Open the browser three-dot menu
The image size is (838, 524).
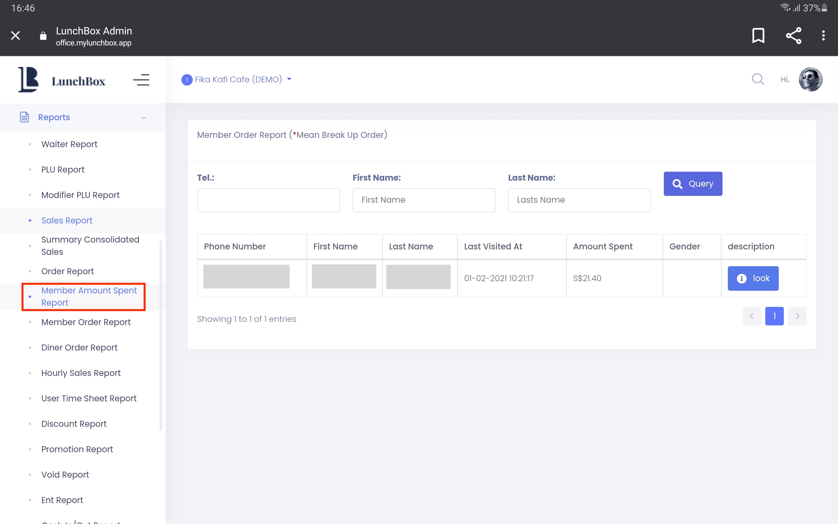(x=823, y=36)
